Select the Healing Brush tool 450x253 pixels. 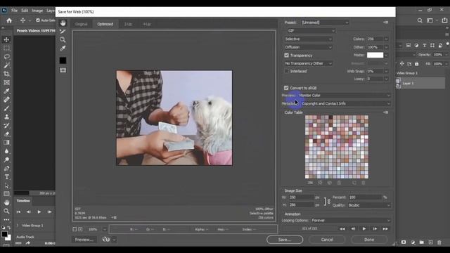[x=6, y=100]
